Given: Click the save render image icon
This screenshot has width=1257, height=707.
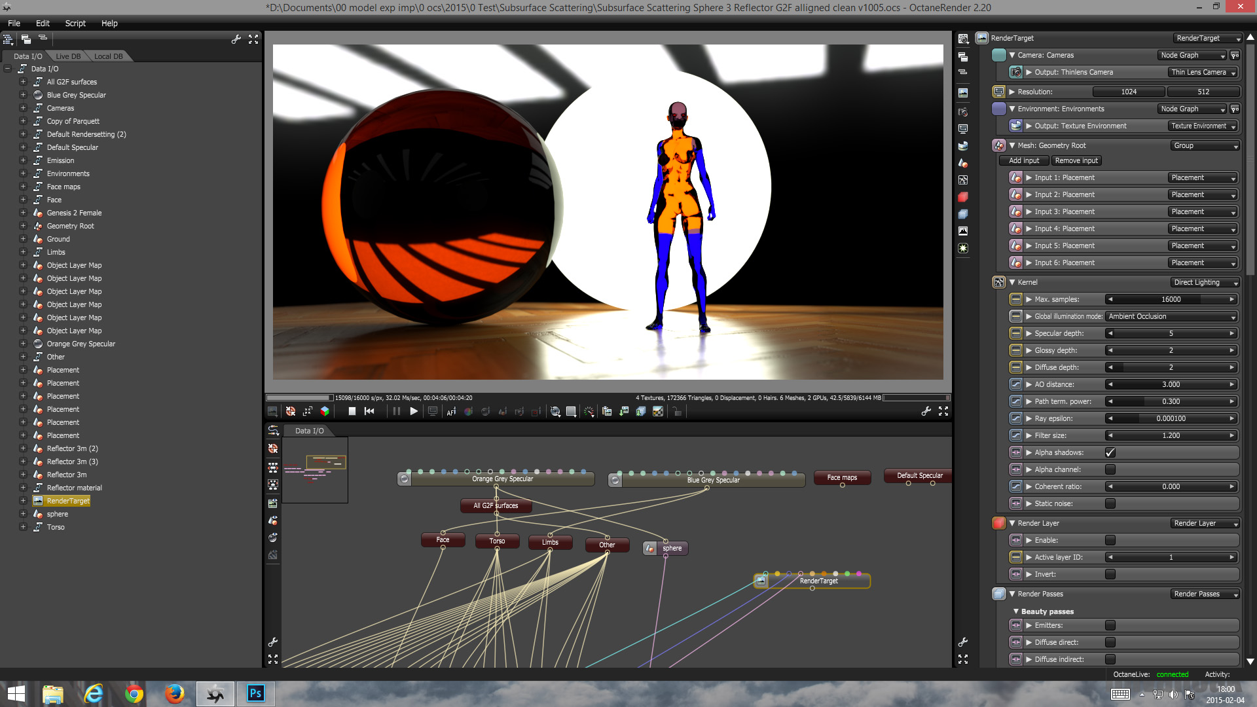Looking at the screenshot, I should 624,411.
